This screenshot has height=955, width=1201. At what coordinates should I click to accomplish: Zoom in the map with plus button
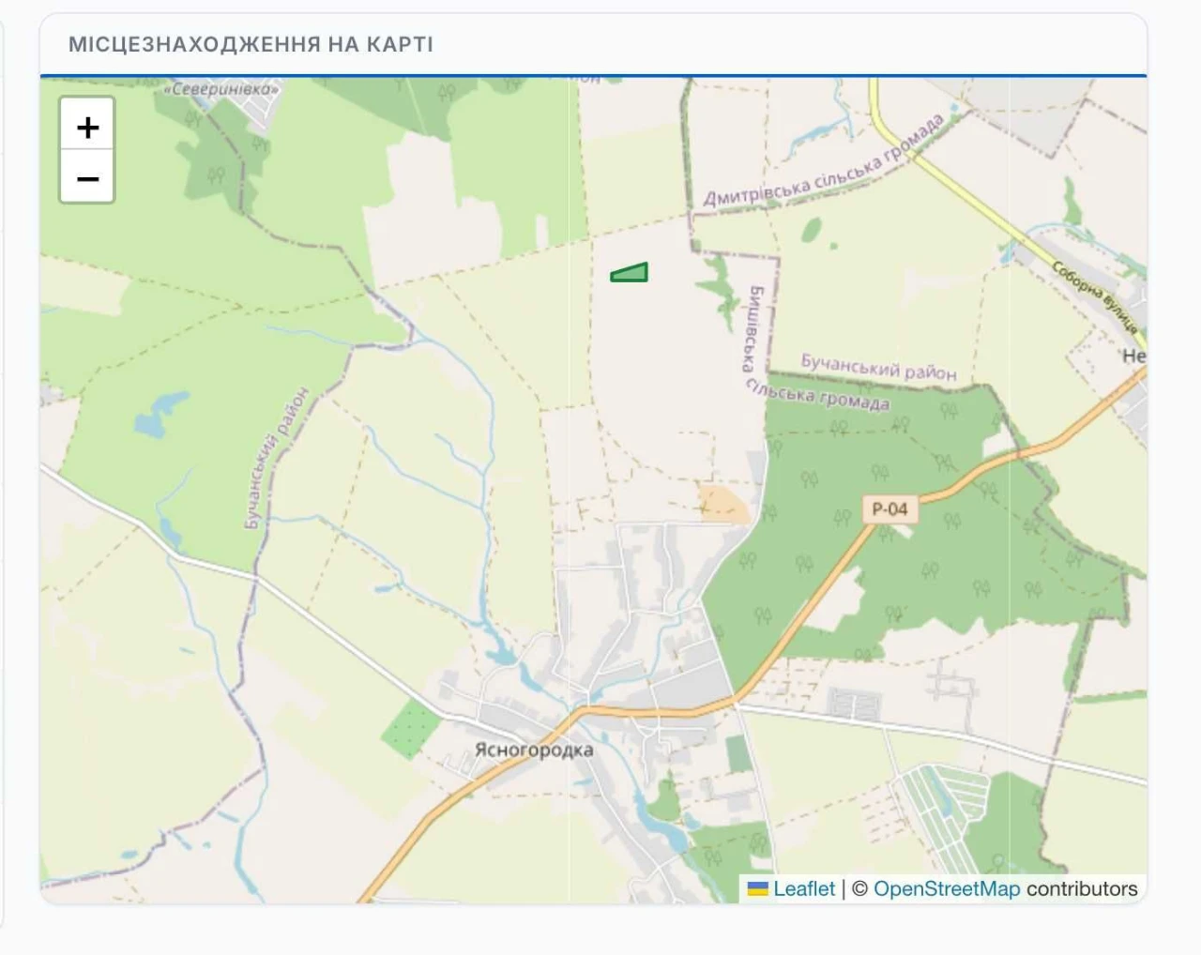(x=87, y=125)
